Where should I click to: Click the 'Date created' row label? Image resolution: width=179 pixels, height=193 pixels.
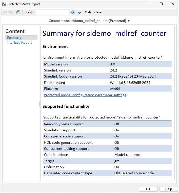54,83
